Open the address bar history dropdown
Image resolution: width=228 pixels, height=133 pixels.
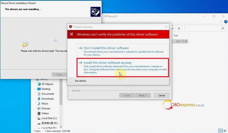(x=173, y=28)
